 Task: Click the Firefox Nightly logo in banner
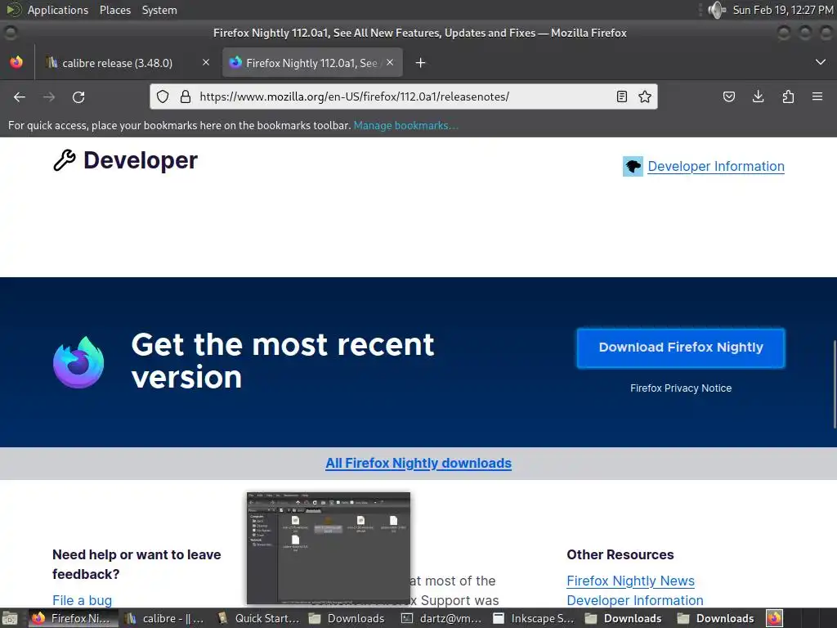[x=78, y=361]
